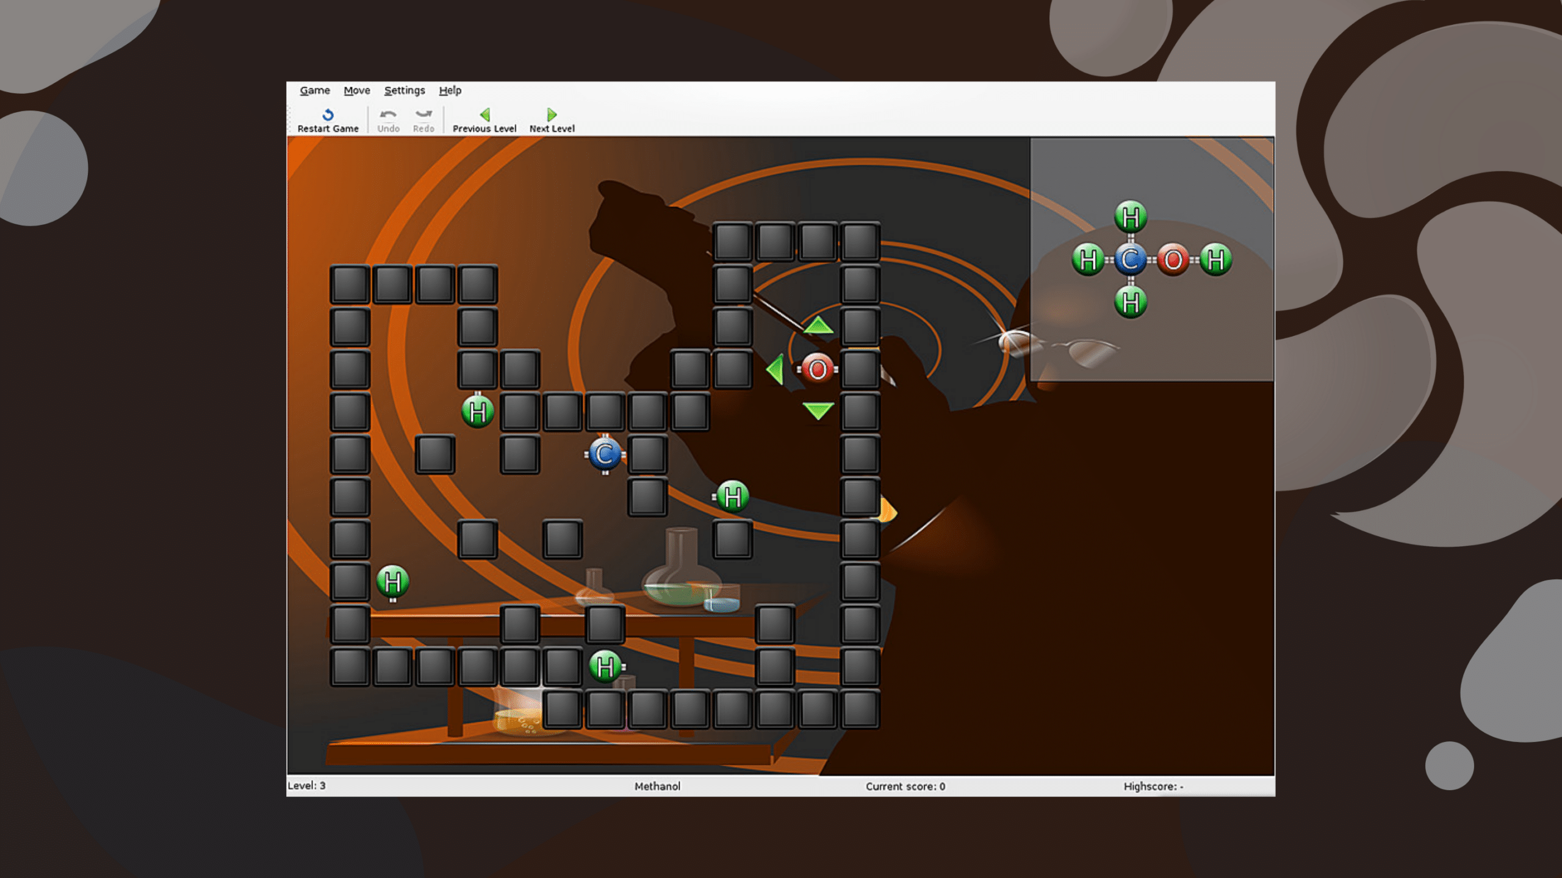Click the 'Level: 3' status text
Screen dimensions: 1562x878
tap(306, 785)
